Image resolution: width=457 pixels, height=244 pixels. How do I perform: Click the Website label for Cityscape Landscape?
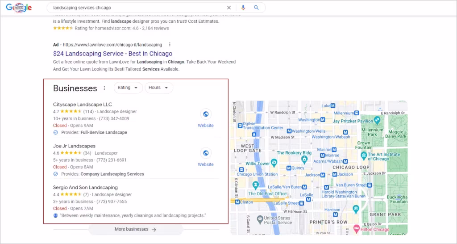tap(206, 126)
